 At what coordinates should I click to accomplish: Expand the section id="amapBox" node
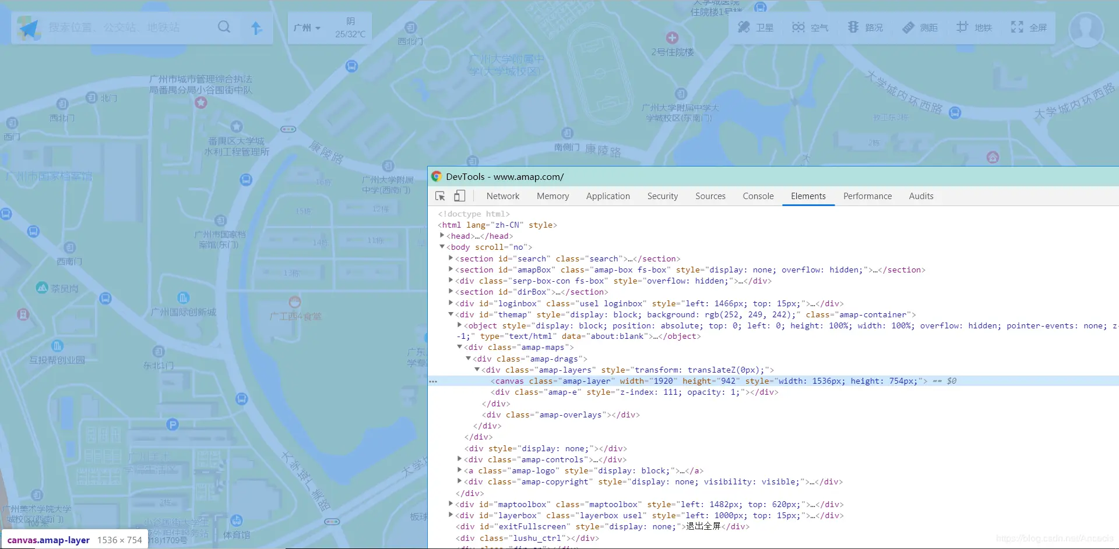click(x=451, y=269)
